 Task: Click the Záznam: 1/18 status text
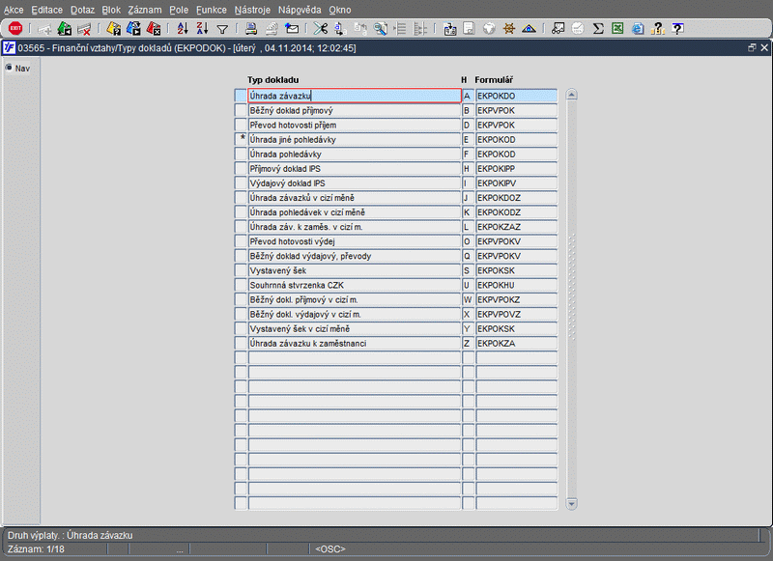pyautogui.click(x=36, y=548)
